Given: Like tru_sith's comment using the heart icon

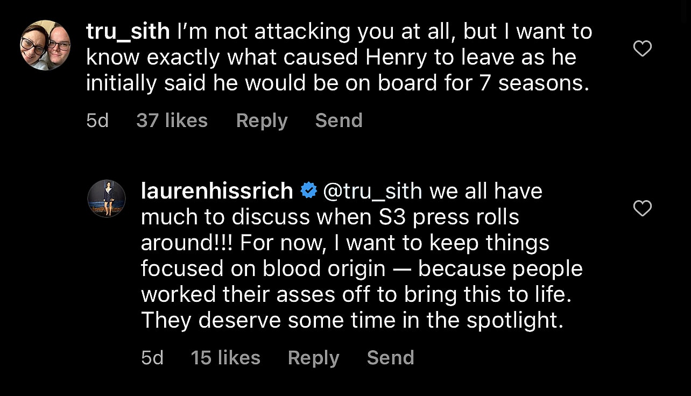Looking at the screenshot, I should (x=642, y=48).
